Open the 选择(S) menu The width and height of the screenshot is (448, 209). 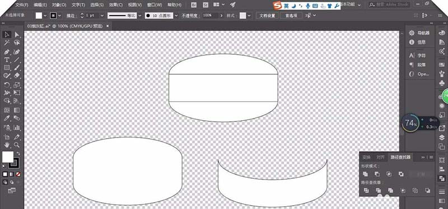pyautogui.click(x=97, y=5)
